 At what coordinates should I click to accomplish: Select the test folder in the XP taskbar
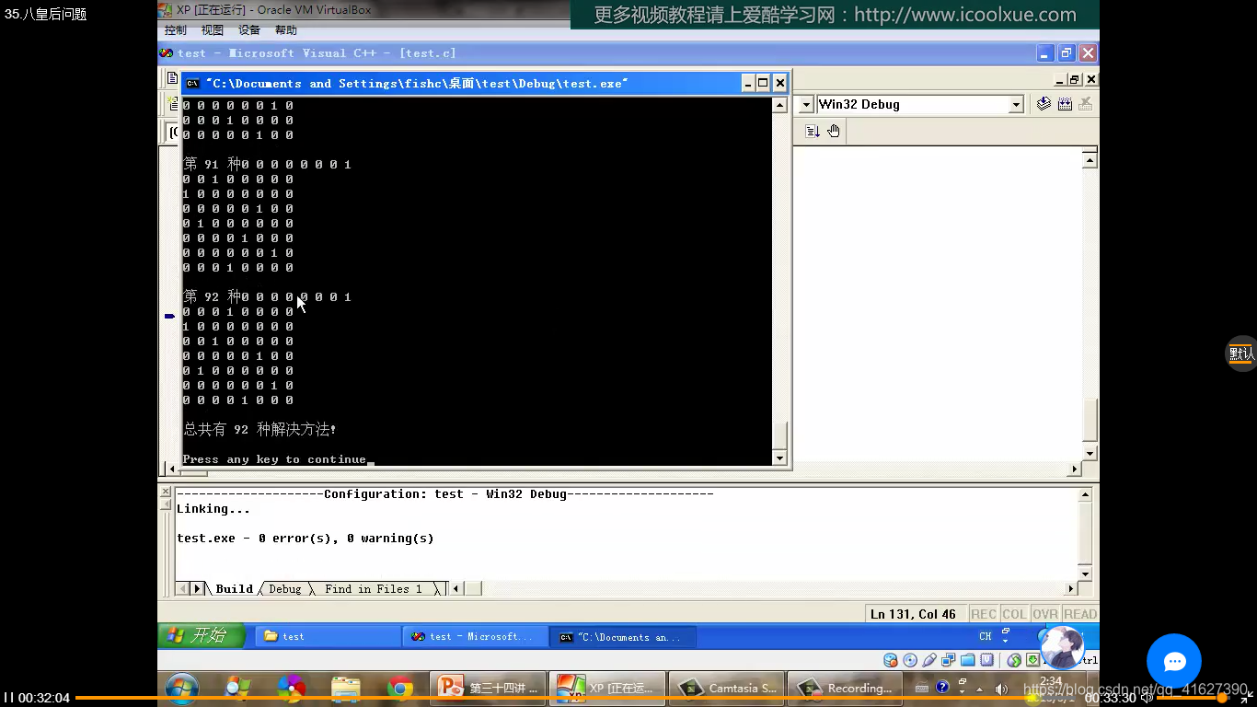[x=328, y=636]
